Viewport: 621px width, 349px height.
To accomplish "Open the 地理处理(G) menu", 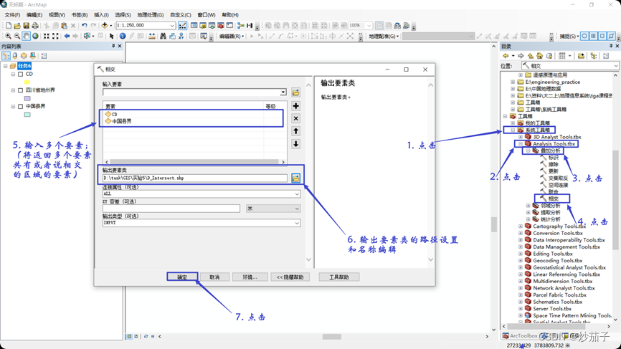I will point(151,15).
